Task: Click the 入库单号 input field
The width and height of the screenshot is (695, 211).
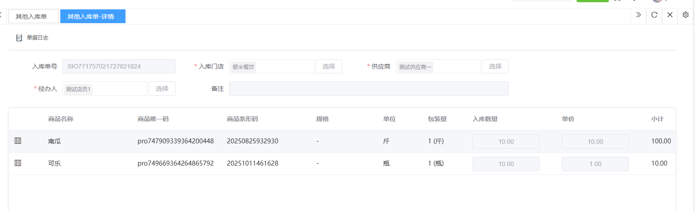Action: (x=119, y=66)
